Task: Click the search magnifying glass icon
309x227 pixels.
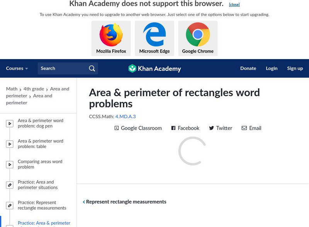Action: 92,68
